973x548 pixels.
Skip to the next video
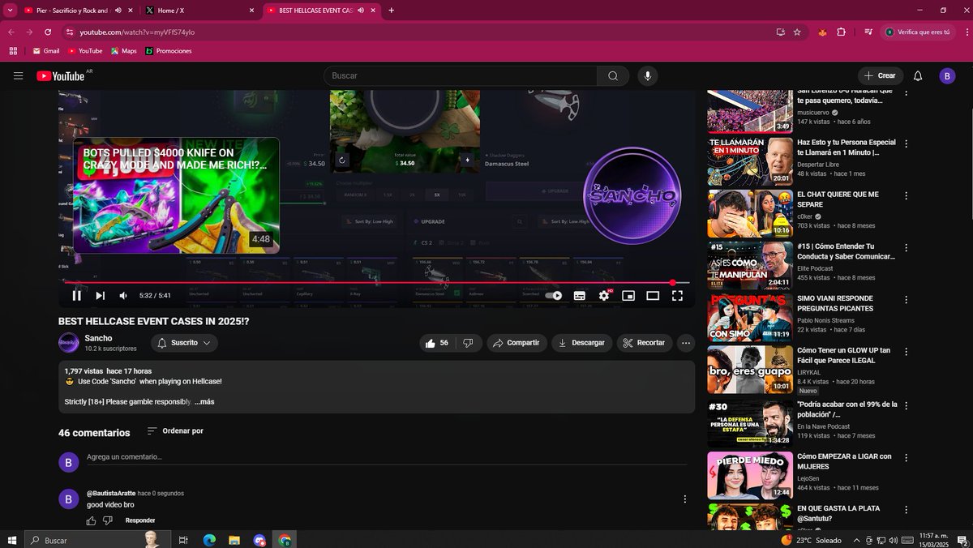pos(100,296)
